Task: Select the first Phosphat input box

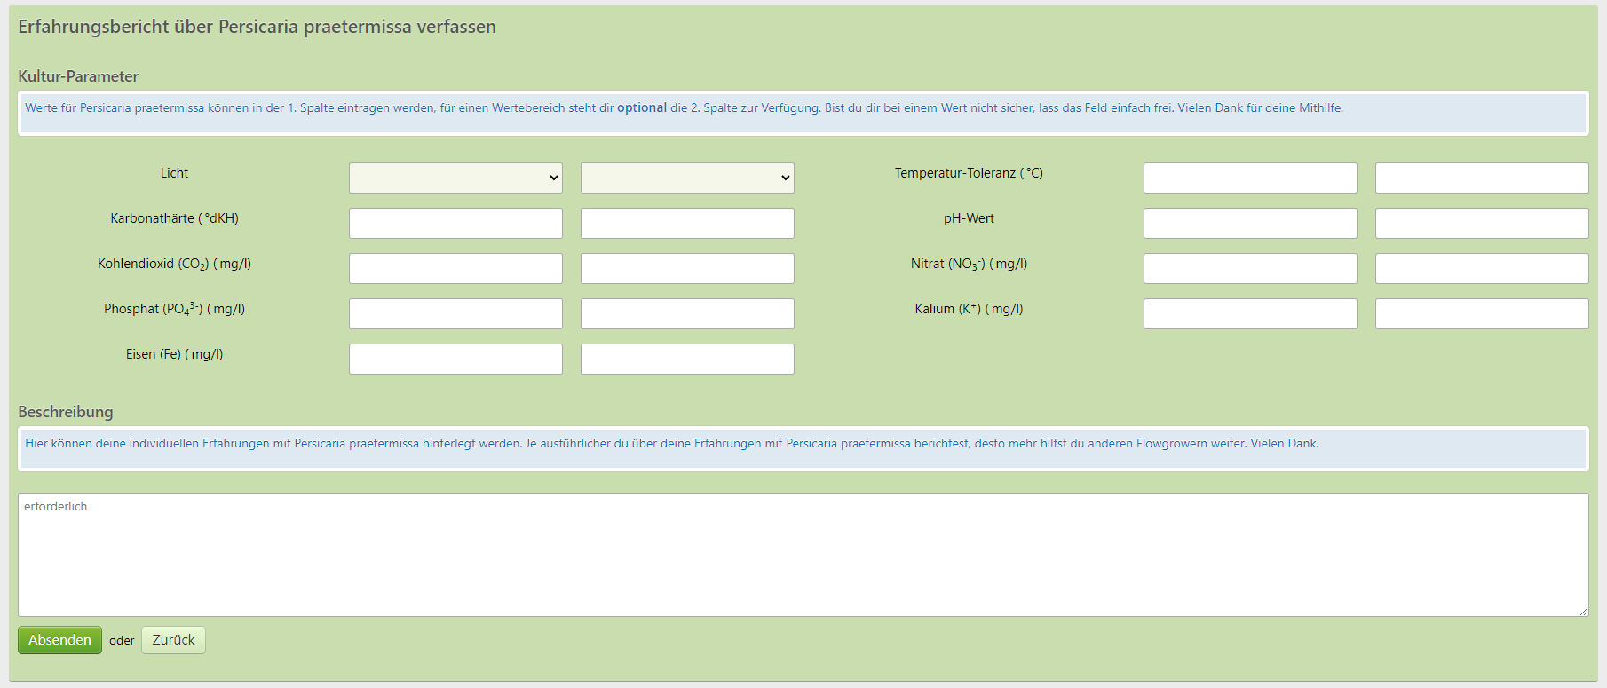Action: pyautogui.click(x=455, y=313)
